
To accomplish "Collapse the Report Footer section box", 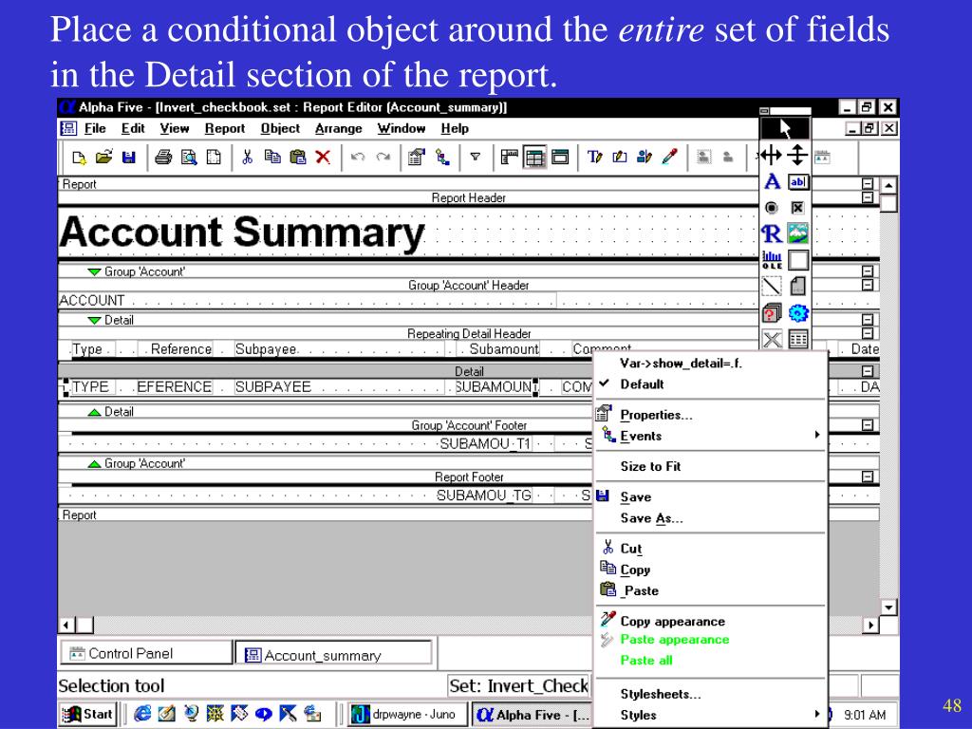I will 868,477.
